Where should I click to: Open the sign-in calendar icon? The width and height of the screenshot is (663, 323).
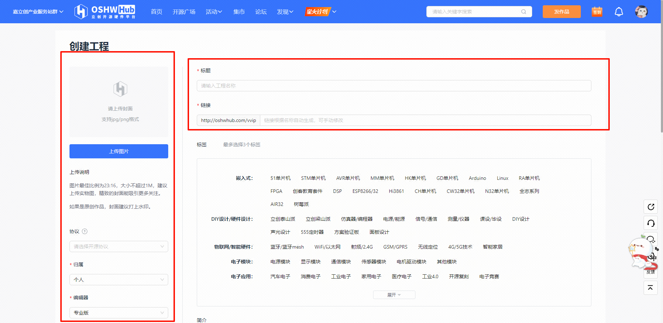tap(597, 12)
